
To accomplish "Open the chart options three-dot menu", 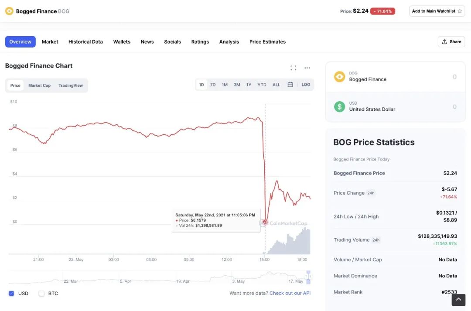I will coord(307,68).
